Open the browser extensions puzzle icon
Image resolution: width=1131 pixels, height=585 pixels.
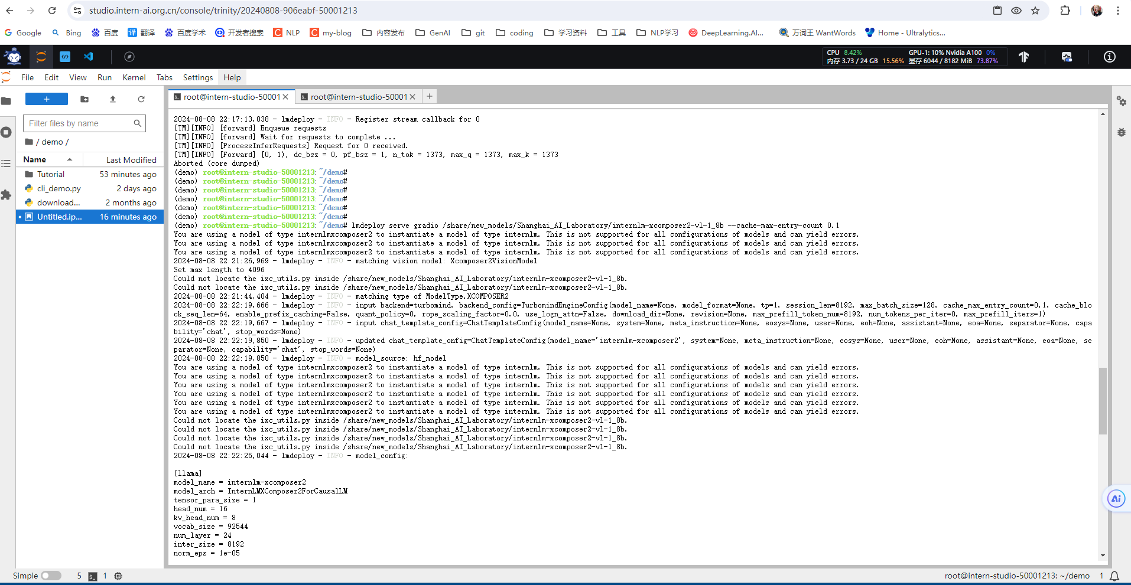click(x=1065, y=11)
